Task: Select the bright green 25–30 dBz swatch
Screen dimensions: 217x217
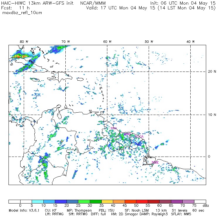Action: pos(84,201)
